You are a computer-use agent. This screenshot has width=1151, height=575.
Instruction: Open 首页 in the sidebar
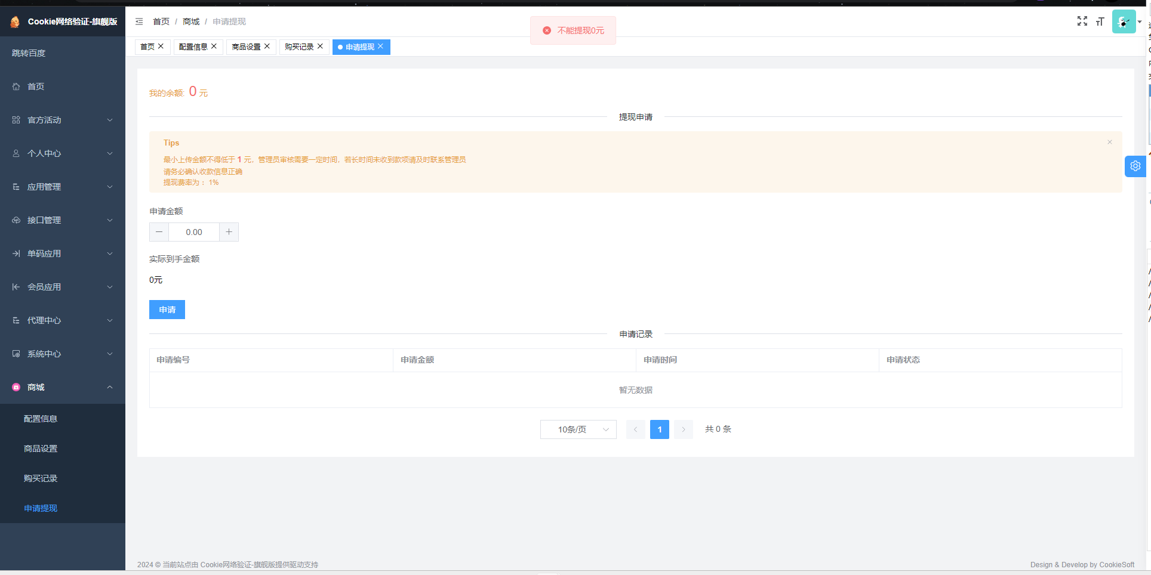63,86
